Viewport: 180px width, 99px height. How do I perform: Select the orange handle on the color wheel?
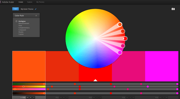(x=120, y=24)
